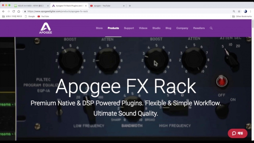
Task: Switch to the apogee - YouTube tab
Action: [x=107, y=6]
